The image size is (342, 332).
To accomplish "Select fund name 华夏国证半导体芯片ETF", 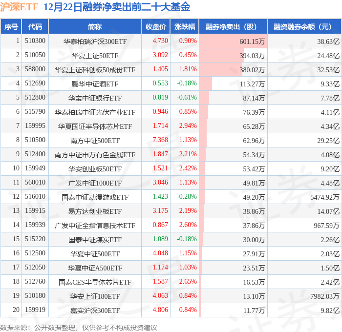I will 95,126.
